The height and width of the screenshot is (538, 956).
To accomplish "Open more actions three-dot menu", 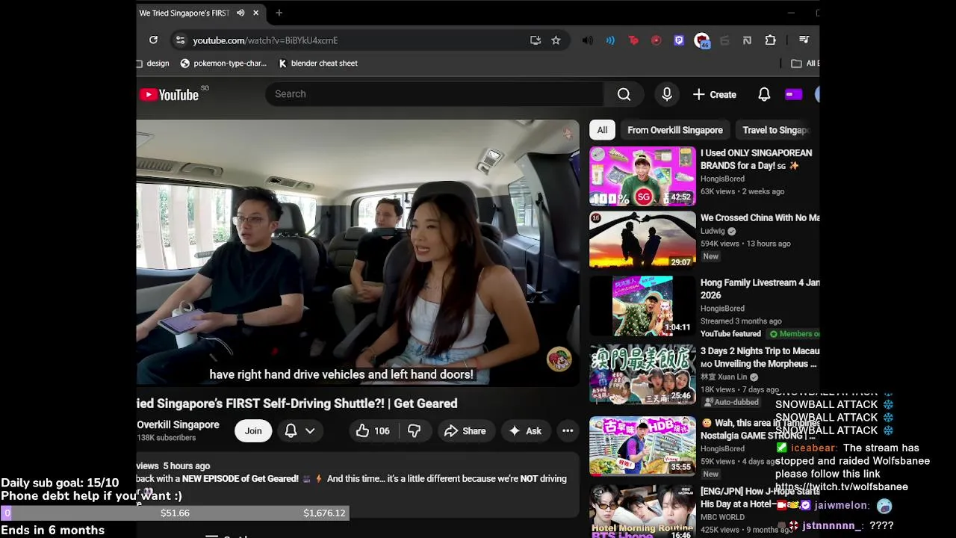I will [568, 430].
